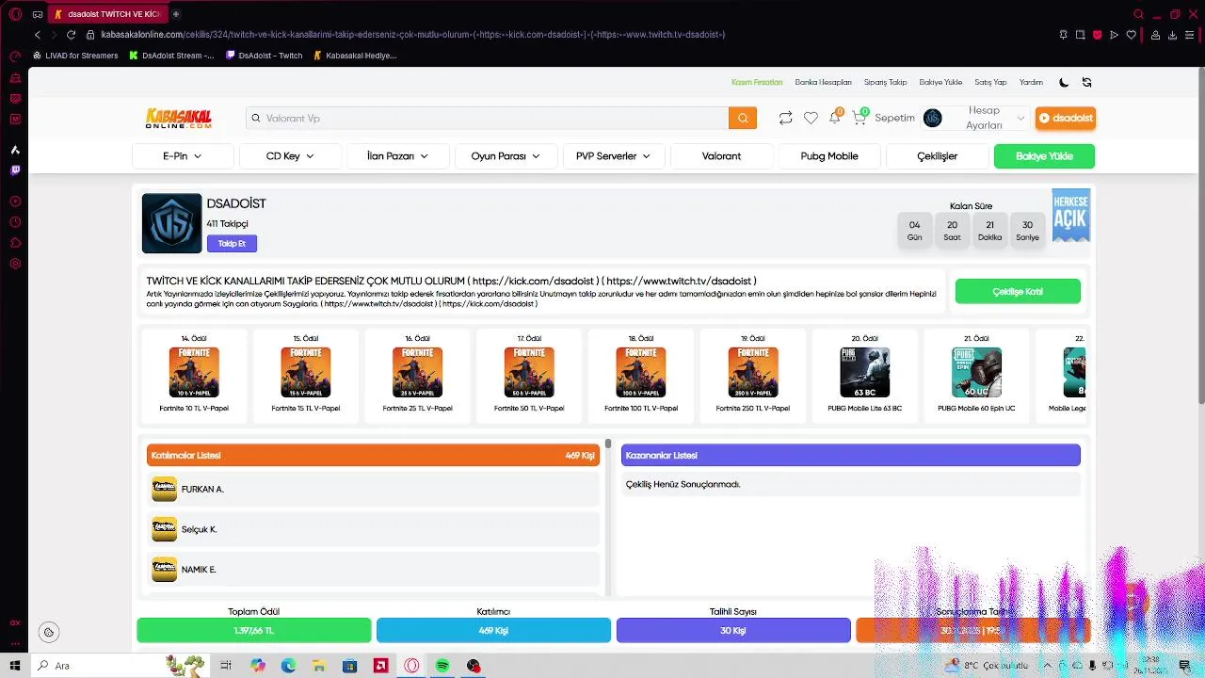Click the orange search button
The image size is (1205, 678).
[742, 118]
